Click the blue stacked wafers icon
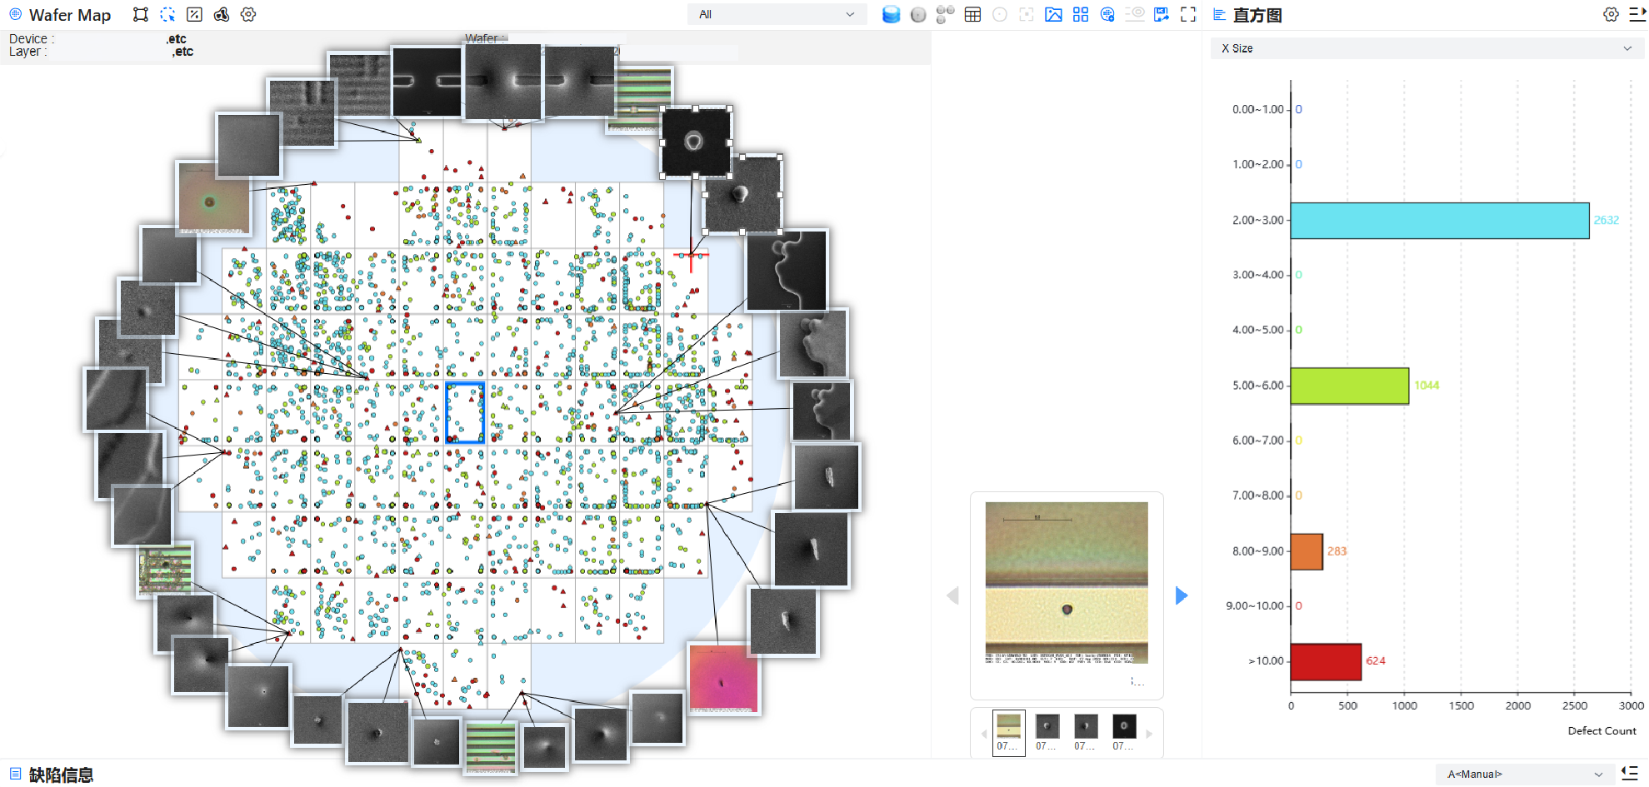 pyautogui.click(x=891, y=15)
